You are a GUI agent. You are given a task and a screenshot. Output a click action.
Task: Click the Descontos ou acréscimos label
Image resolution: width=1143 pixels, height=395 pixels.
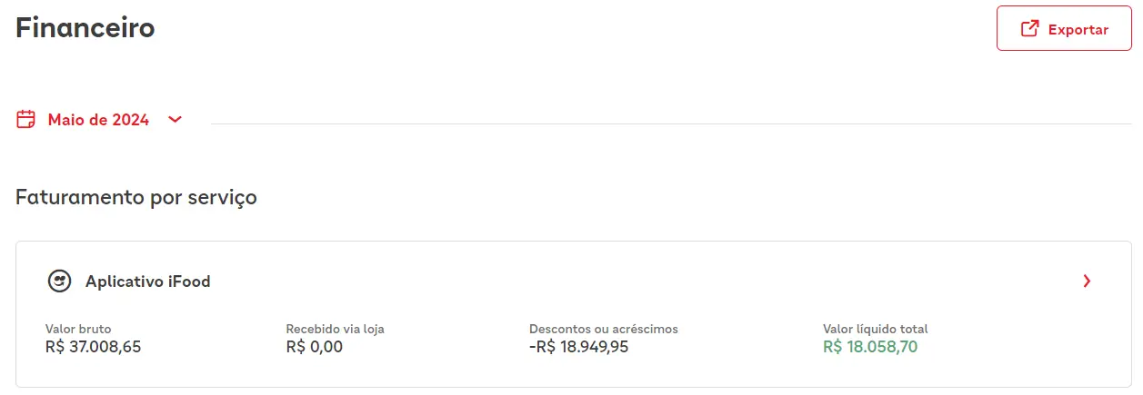[604, 329]
